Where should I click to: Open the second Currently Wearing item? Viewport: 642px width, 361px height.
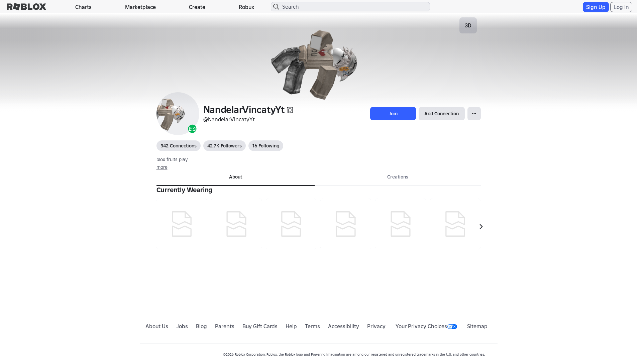(x=236, y=224)
